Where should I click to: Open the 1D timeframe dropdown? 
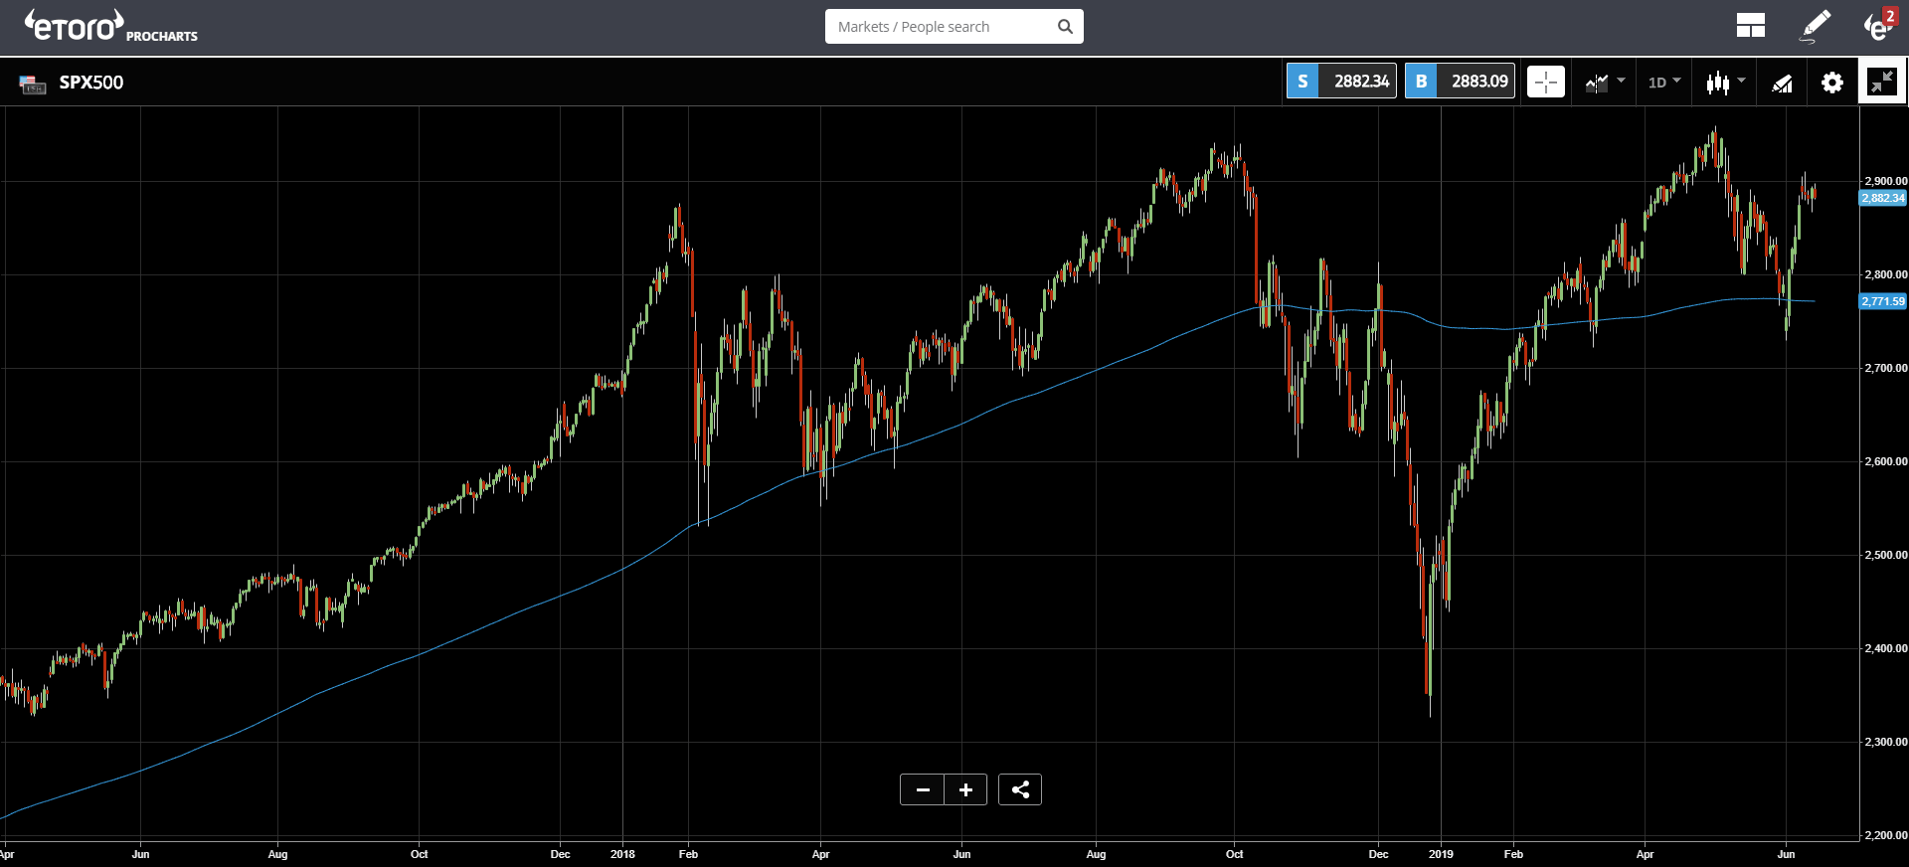(1664, 82)
